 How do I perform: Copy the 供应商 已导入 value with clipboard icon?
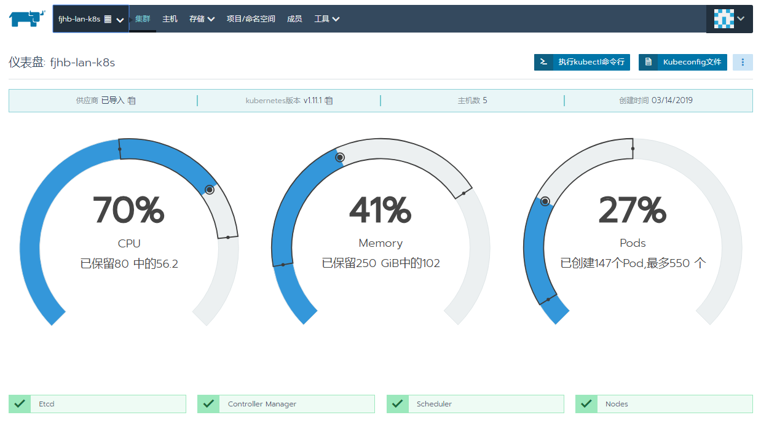tap(132, 101)
